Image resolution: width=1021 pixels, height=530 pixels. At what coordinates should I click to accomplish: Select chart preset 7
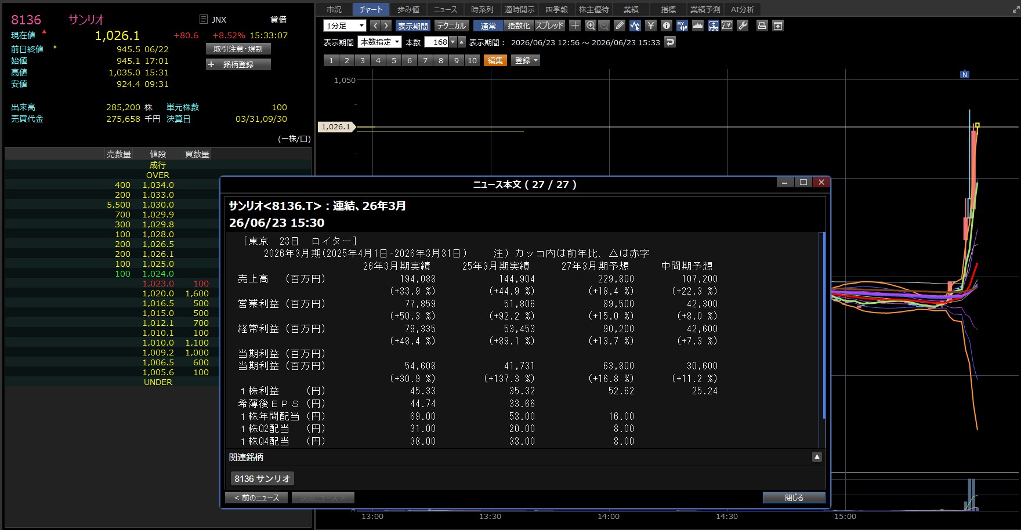[x=425, y=60]
